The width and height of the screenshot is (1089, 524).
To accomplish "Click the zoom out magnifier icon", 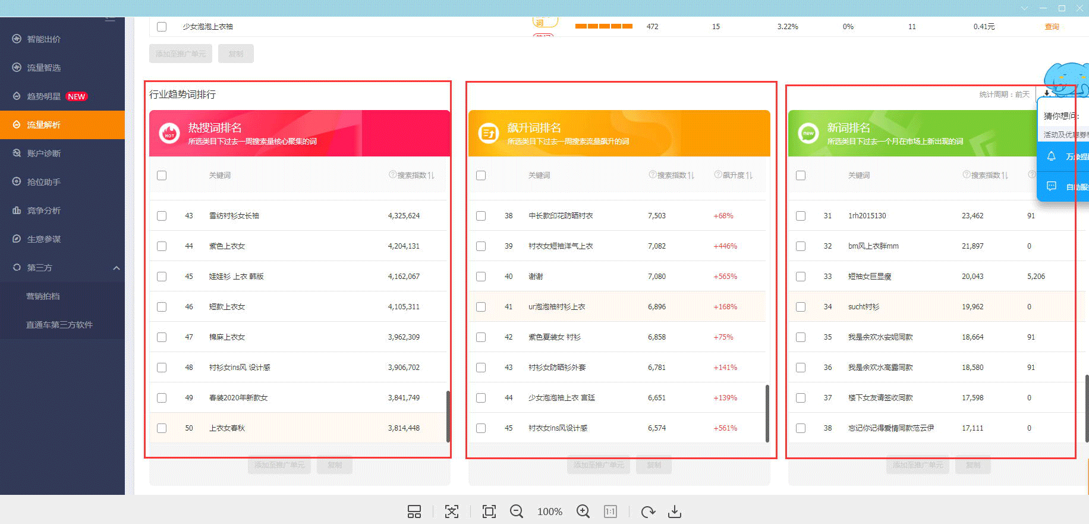I will [517, 512].
